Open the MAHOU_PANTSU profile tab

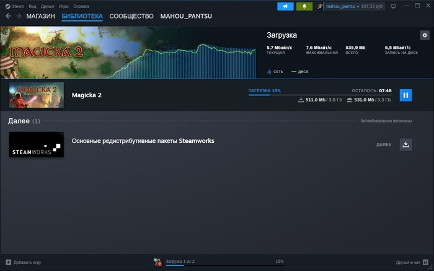click(x=186, y=16)
